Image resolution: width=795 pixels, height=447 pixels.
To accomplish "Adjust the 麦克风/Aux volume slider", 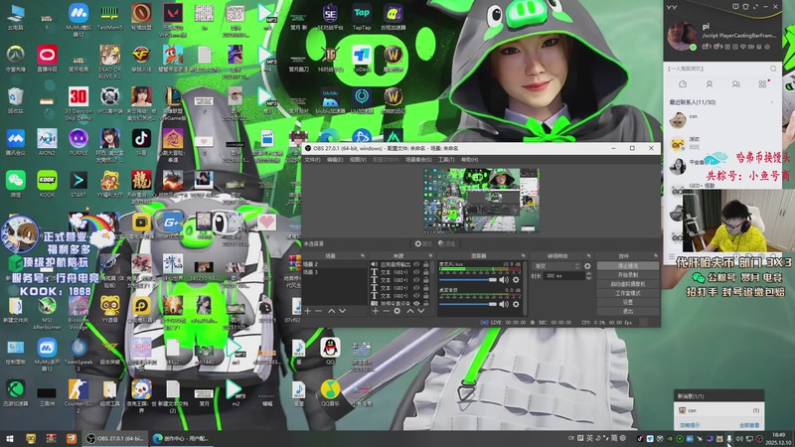I will pyautogui.click(x=468, y=280).
